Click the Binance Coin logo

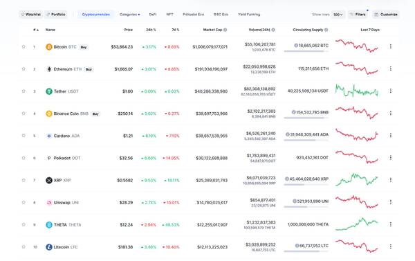49,114
